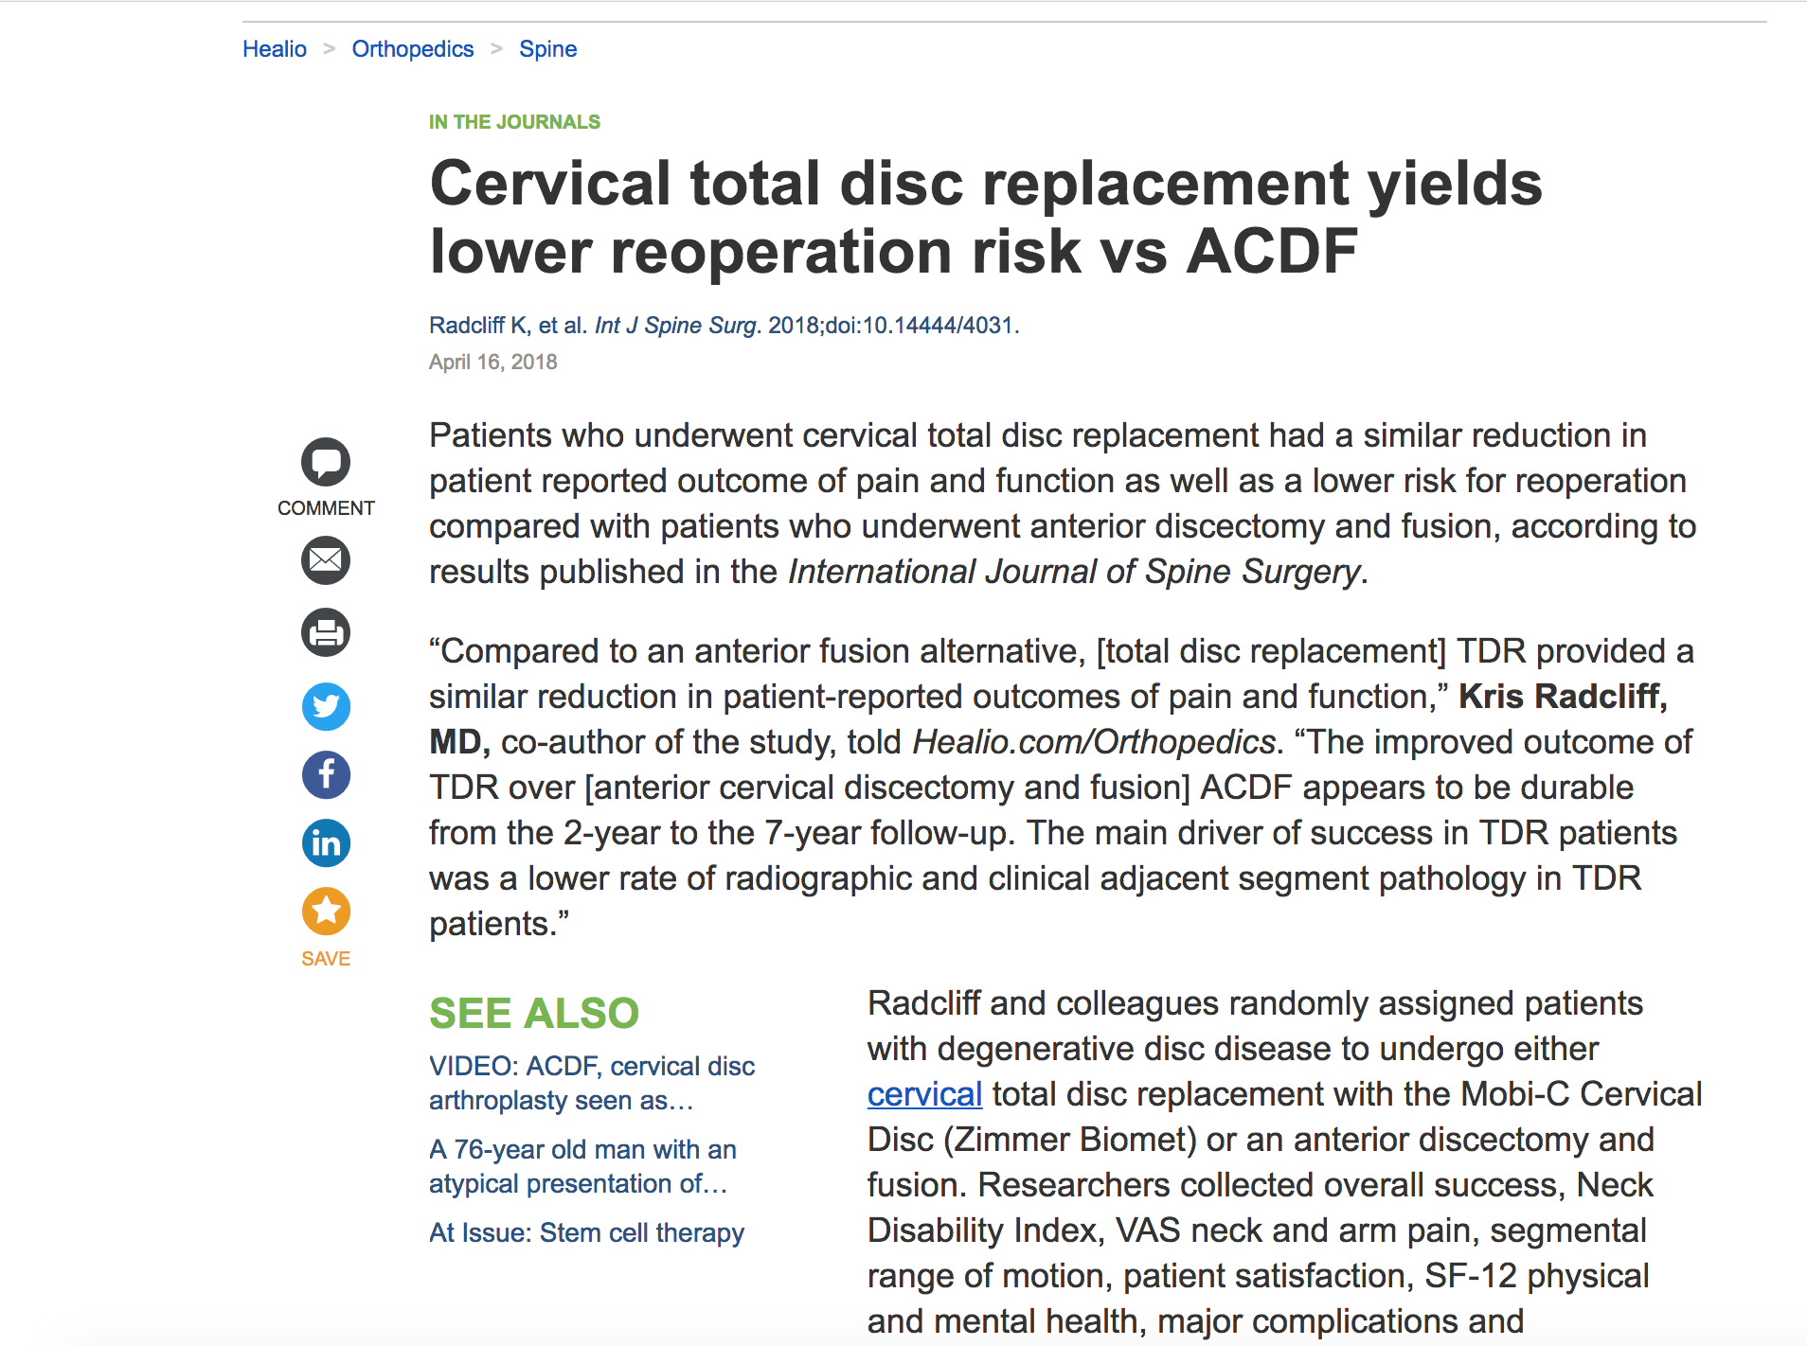
Task: Click the orange SAVE label
Action: pyautogui.click(x=326, y=959)
